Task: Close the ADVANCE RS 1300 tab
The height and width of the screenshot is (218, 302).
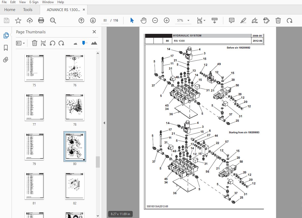Action: 84,10
